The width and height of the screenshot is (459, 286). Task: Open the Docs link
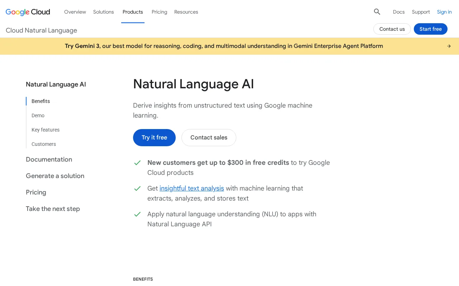pyautogui.click(x=399, y=12)
